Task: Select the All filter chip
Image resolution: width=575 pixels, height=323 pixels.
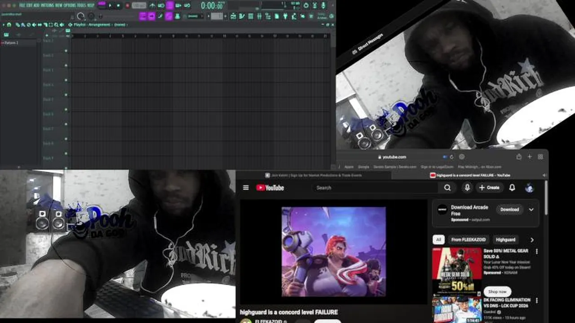Action: point(438,240)
